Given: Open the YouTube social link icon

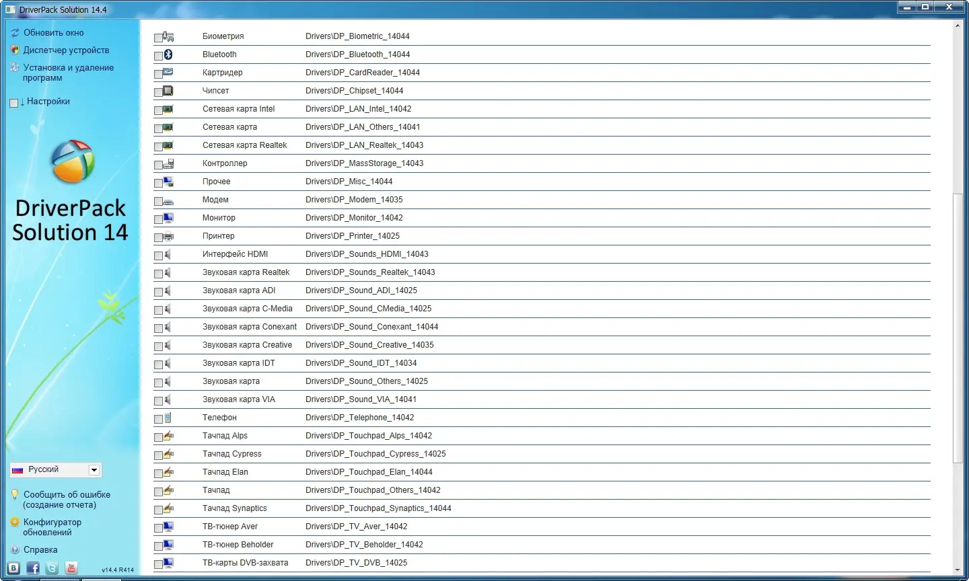Looking at the screenshot, I should point(71,568).
